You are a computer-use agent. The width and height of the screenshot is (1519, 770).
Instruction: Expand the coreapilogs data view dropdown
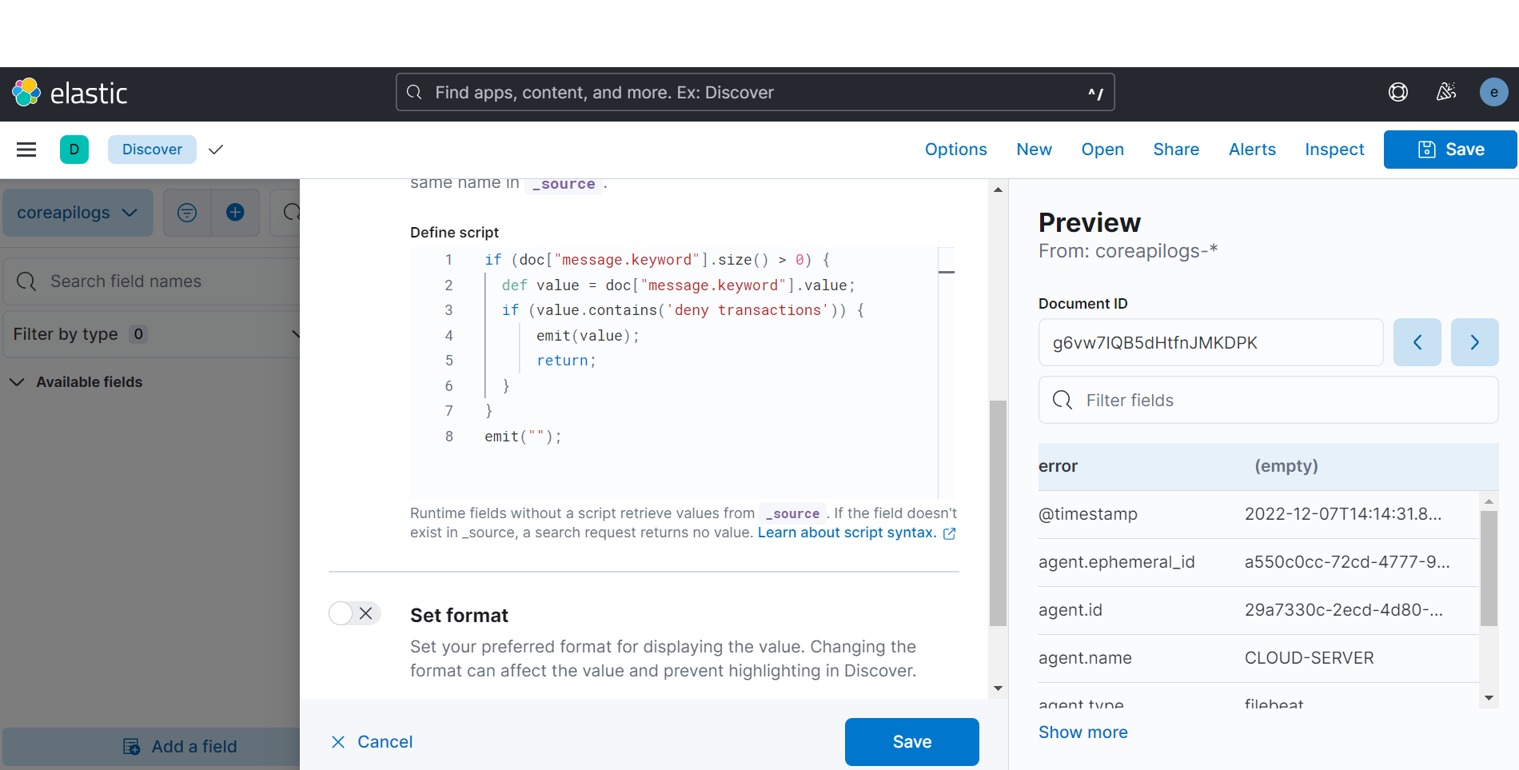point(78,213)
